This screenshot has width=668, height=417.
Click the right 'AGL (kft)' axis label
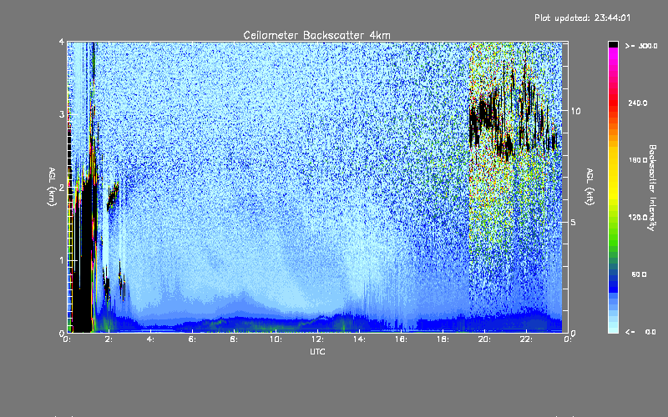coord(590,187)
